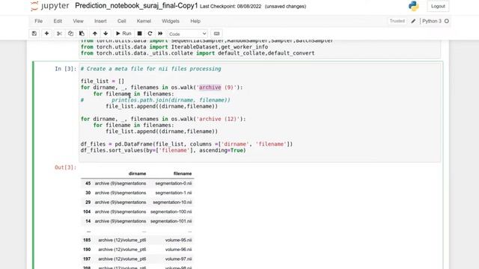Open the Help menu
Image resolution: width=479 pixels, height=269 pixels.
coord(195,21)
